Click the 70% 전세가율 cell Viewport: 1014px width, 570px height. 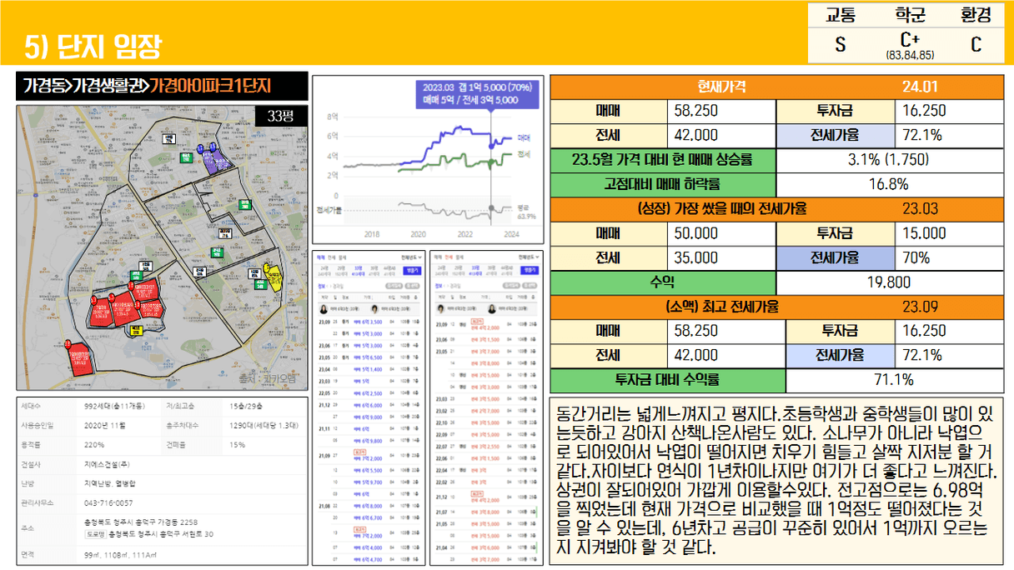tap(948, 257)
